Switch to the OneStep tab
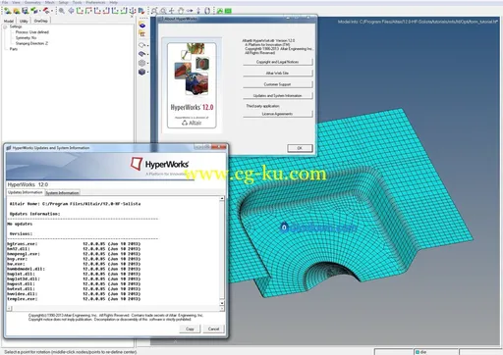 [x=41, y=21]
